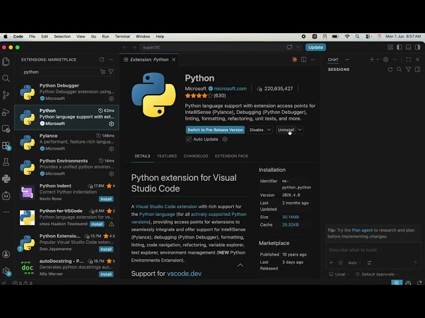This screenshot has width=425, height=318.
Task: Open the Extensions view icon
Action: coord(6,146)
